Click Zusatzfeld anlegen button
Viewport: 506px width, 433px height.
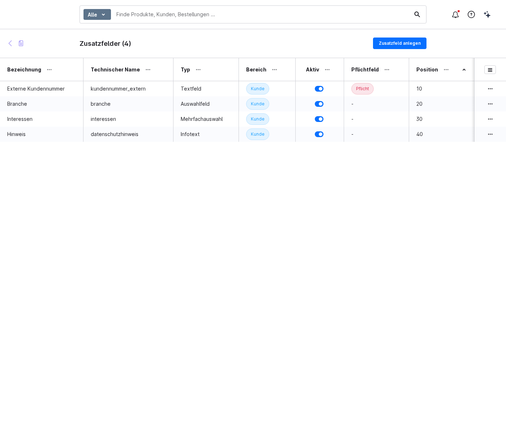click(x=400, y=43)
